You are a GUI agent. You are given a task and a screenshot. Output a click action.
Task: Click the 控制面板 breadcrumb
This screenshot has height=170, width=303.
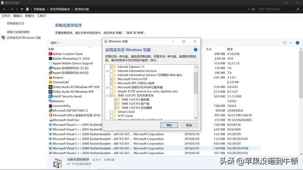click(39, 9)
